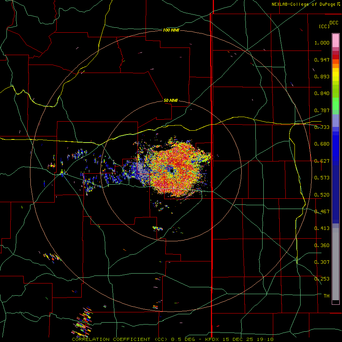Select the 0.627 scale value
This screenshot has width=342, height=342.
point(322,161)
